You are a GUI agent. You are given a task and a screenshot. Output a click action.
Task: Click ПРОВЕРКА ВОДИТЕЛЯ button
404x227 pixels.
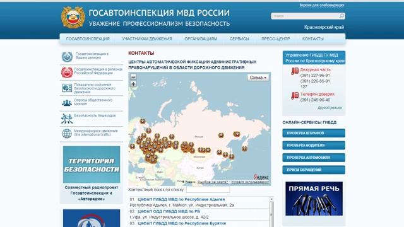(314, 145)
